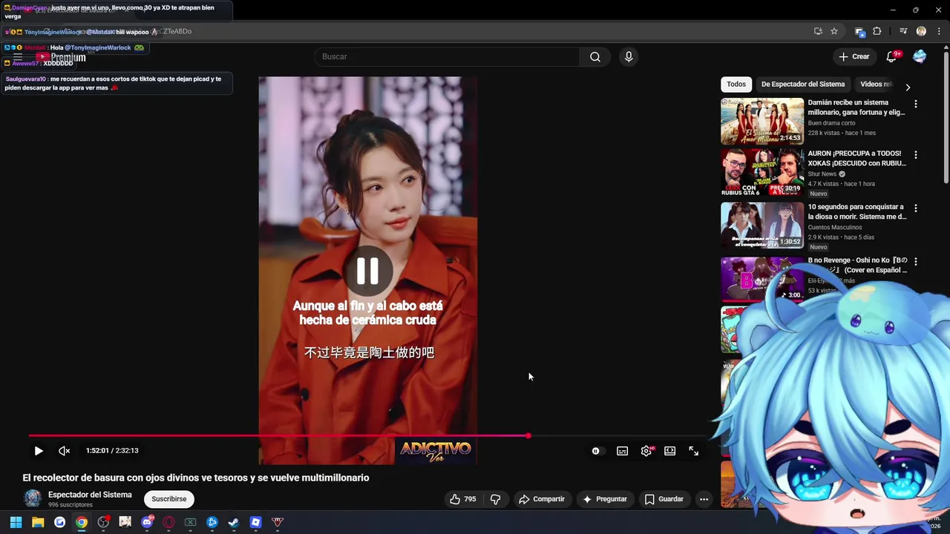Switch to Google Chrome in the taskbar
The image size is (950, 534).
(x=82, y=522)
